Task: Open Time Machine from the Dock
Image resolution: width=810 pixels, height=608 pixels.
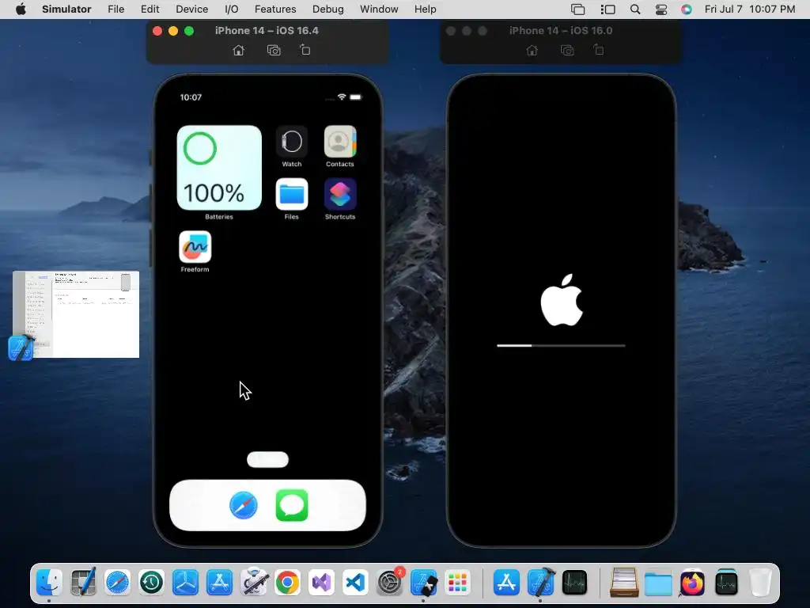Action: (151, 583)
